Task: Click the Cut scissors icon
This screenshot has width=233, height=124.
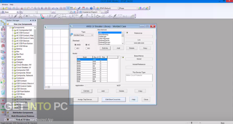Action: (x=22, y=8)
